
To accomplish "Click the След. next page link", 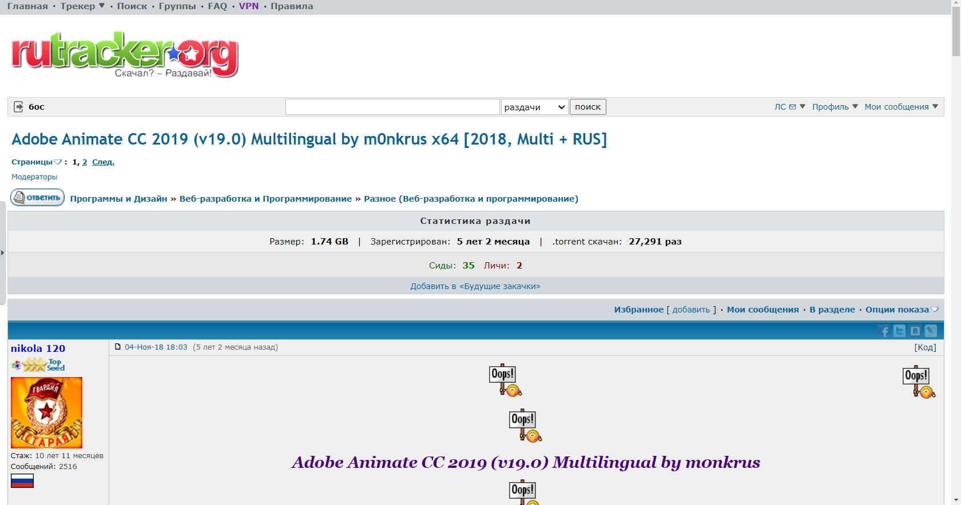I will click(x=104, y=162).
